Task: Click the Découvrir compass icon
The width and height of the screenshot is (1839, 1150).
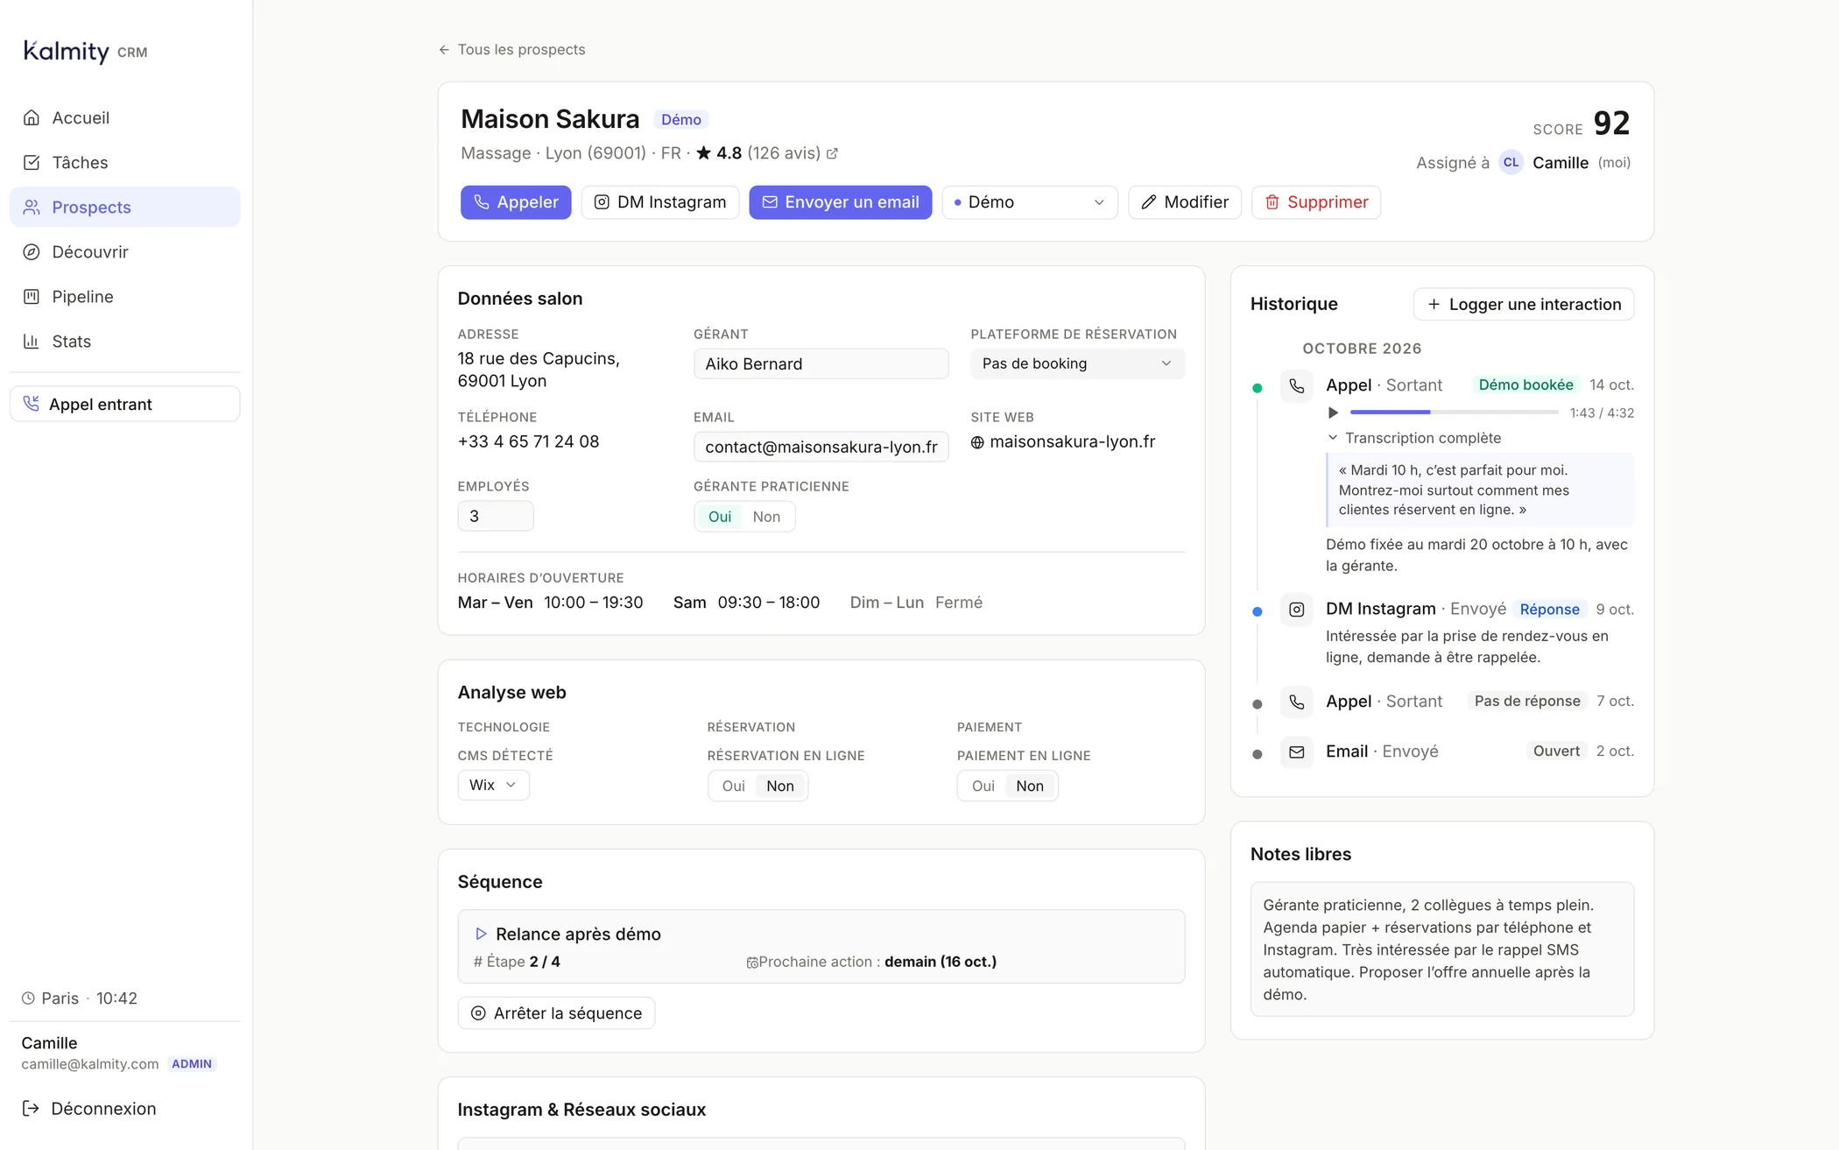Action: (x=32, y=251)
